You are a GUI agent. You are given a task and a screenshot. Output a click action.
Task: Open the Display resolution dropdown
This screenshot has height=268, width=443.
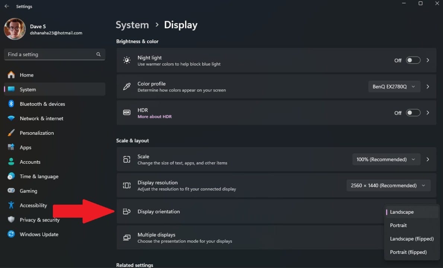[x=388, y=185]
